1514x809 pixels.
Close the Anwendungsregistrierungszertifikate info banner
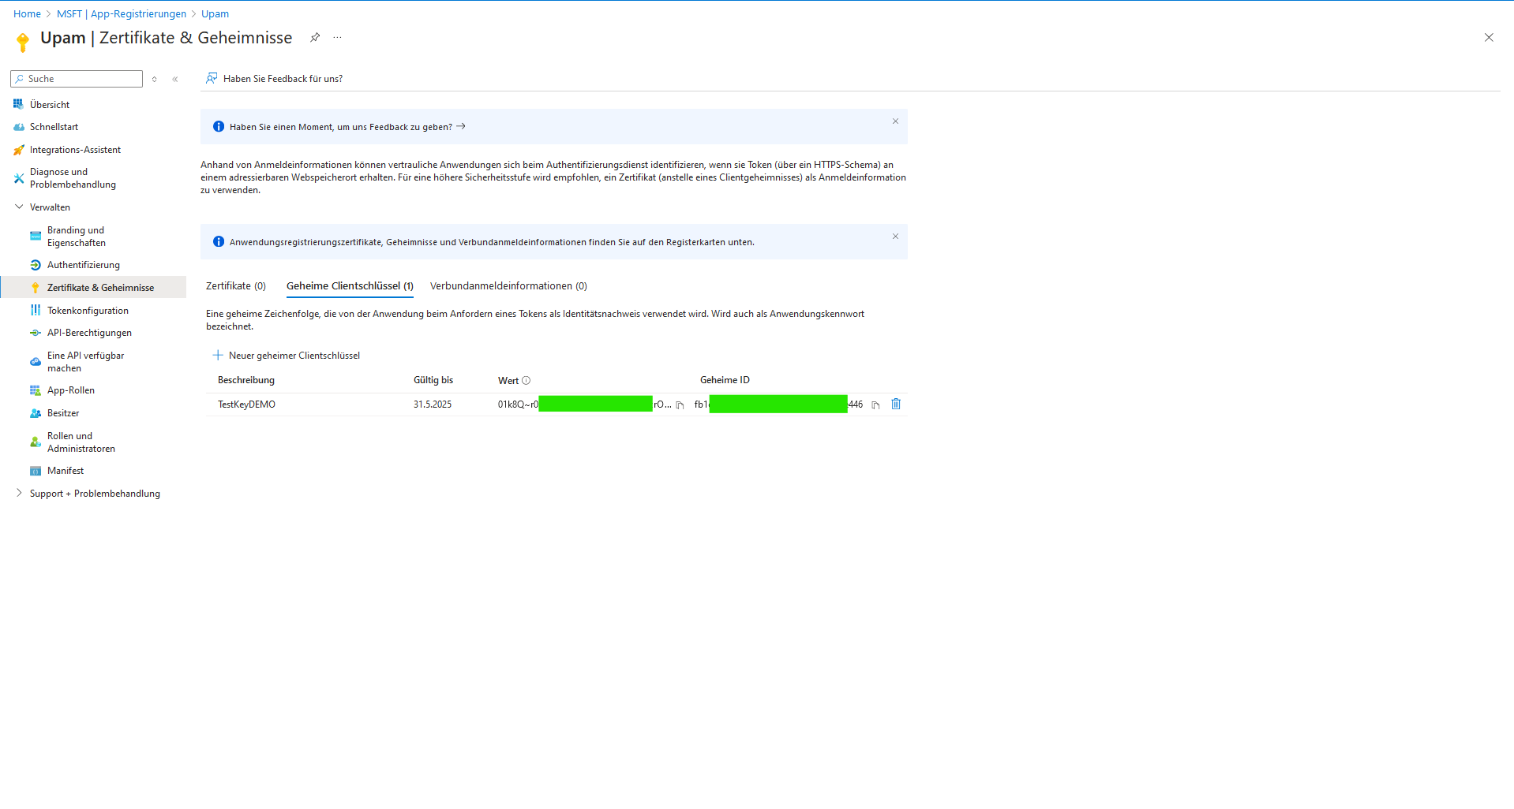[895, 237]
